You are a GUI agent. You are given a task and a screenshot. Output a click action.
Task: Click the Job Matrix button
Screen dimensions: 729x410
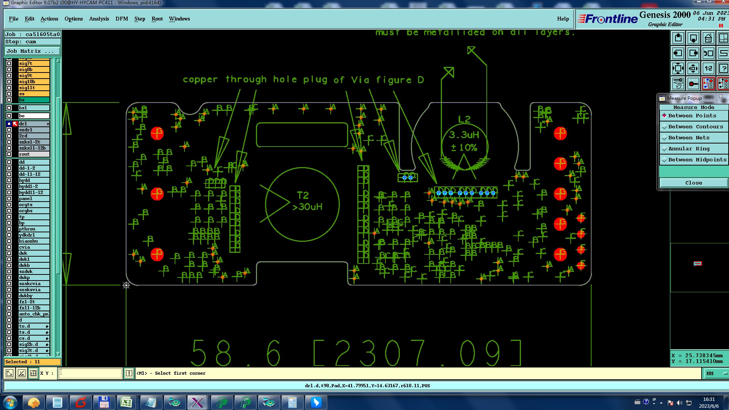(x=32, y=51)
